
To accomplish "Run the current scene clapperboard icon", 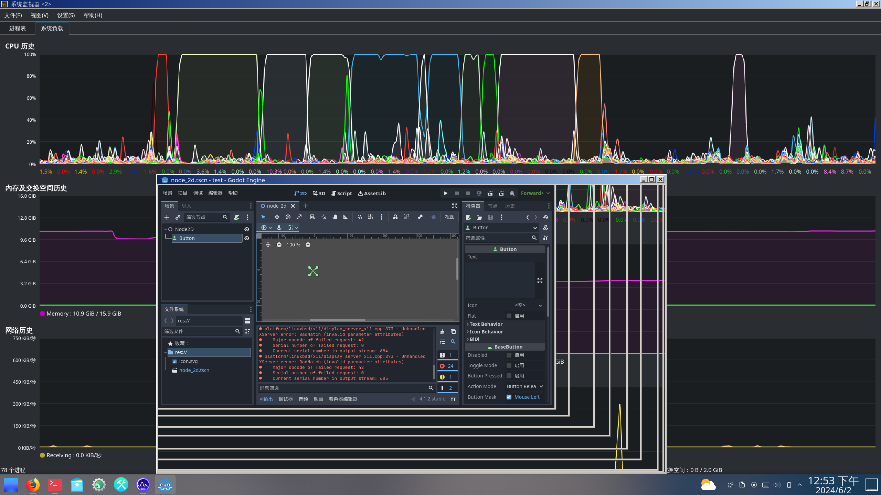I will click(490, 193).
